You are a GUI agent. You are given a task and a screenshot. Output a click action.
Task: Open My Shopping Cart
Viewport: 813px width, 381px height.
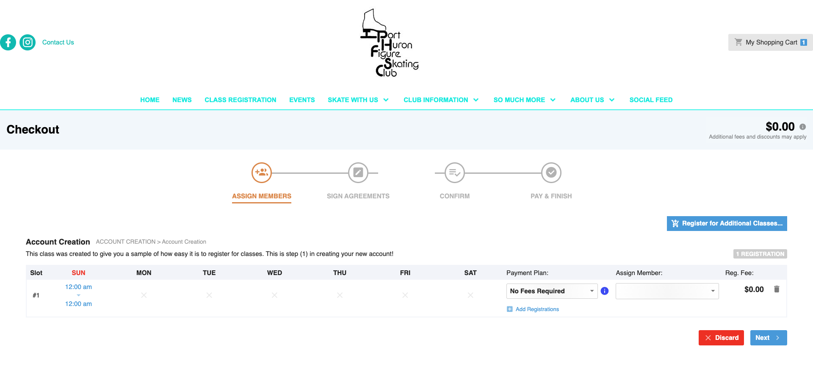point(770,42)
